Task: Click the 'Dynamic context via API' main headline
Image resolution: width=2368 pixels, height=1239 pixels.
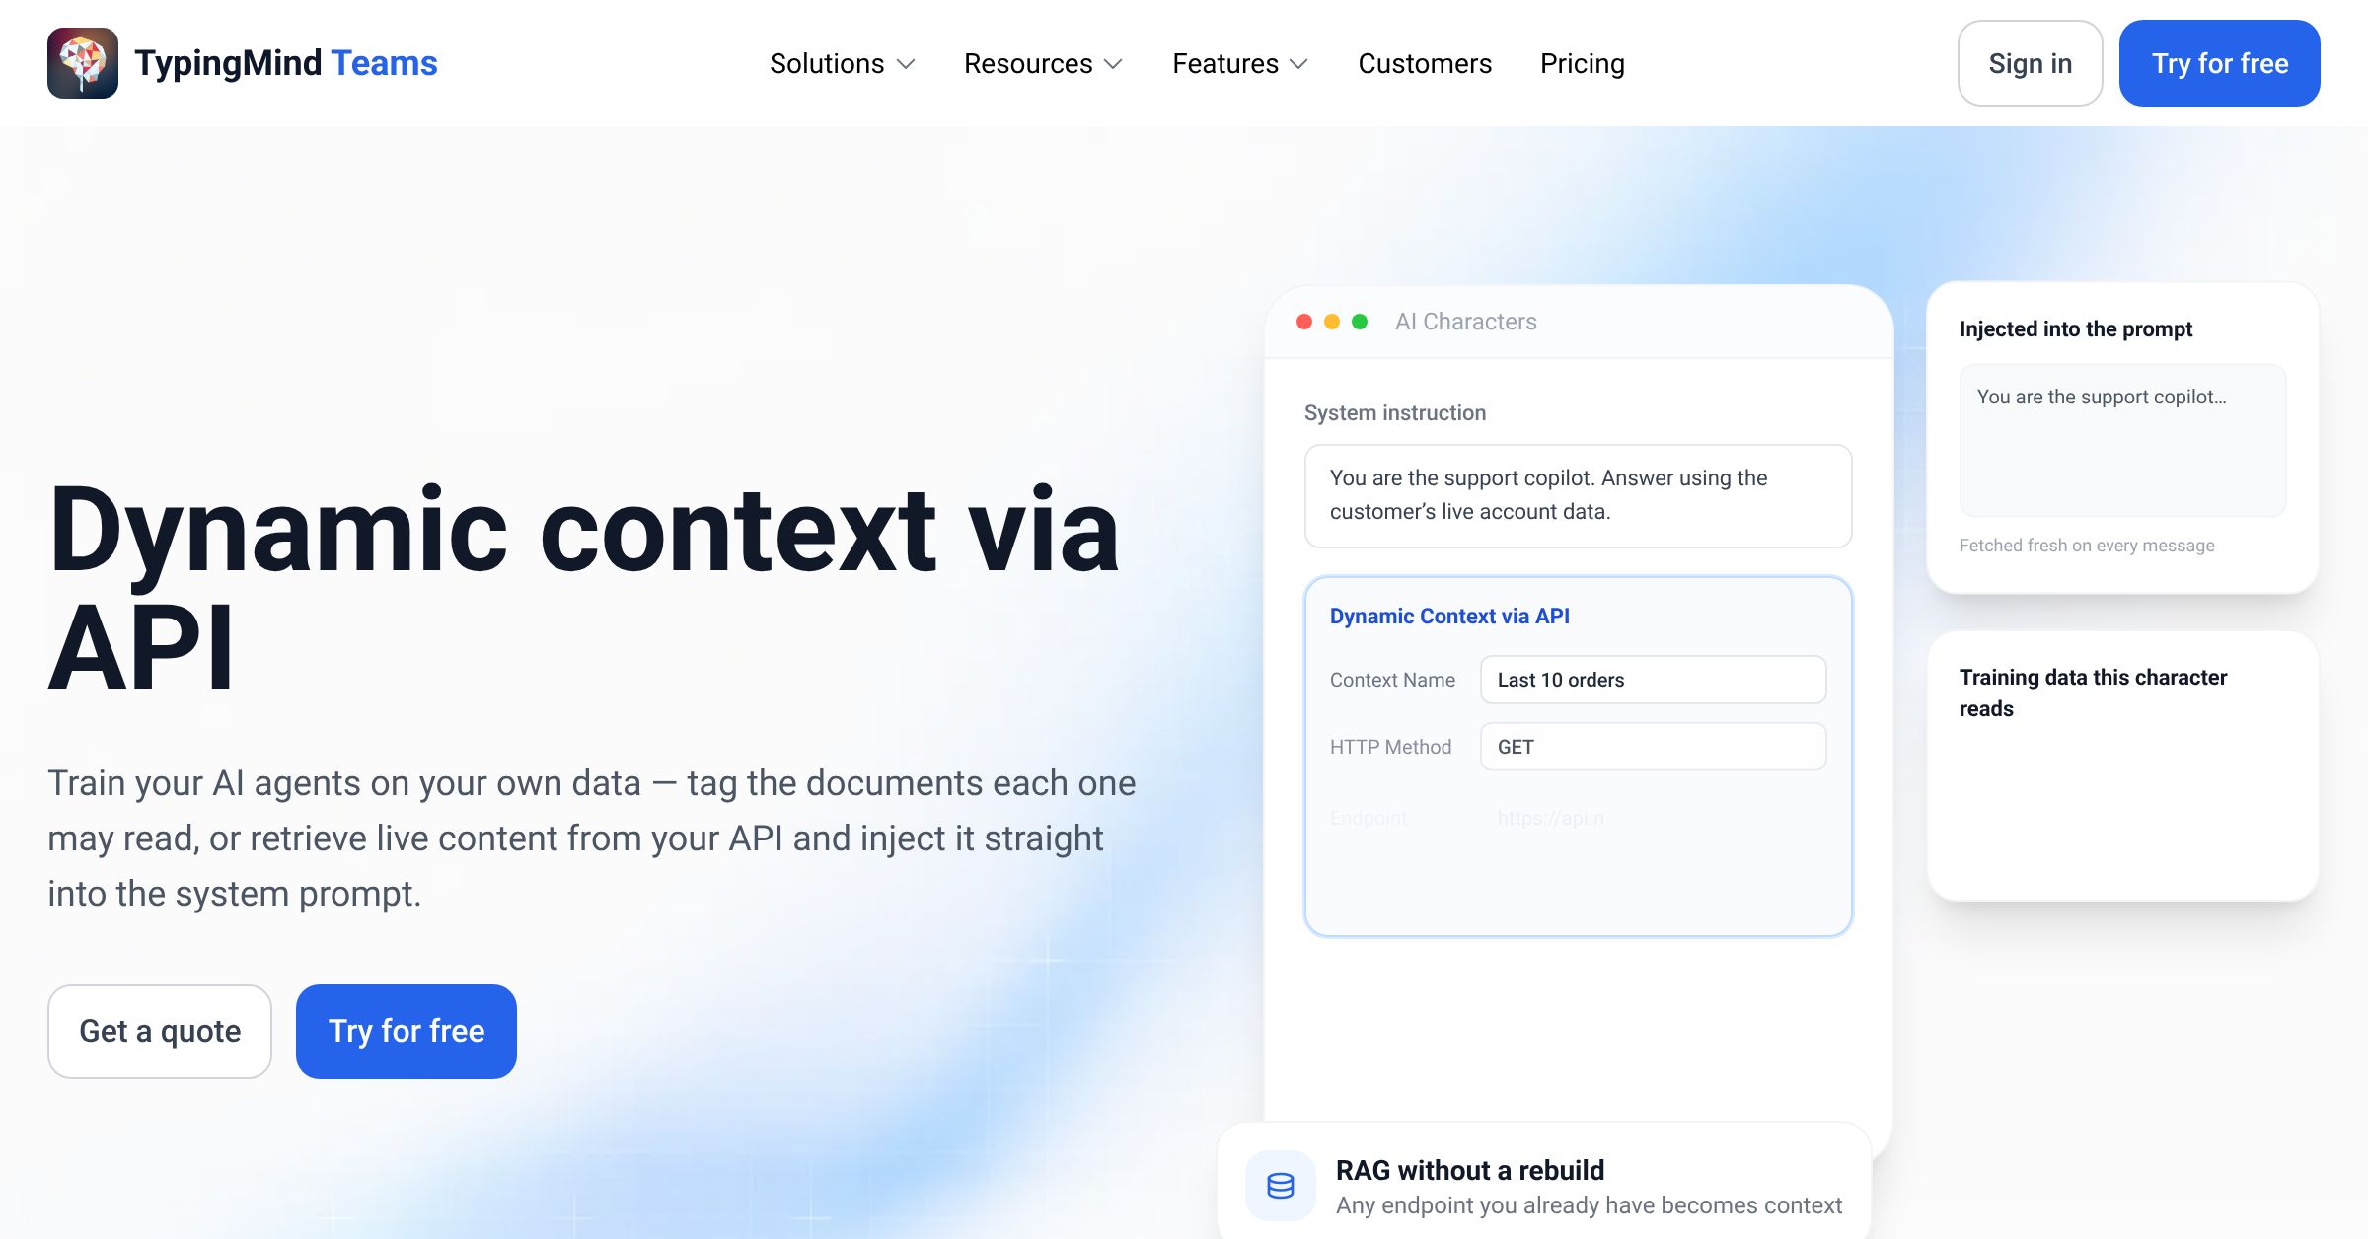Action: coord(584,588)
